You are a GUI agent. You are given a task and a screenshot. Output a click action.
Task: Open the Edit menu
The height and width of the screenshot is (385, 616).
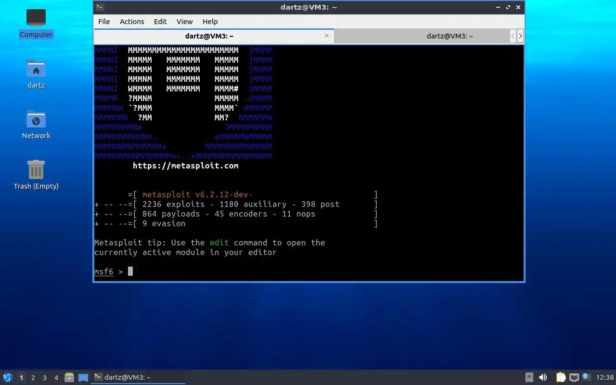(x=160, y=22)
